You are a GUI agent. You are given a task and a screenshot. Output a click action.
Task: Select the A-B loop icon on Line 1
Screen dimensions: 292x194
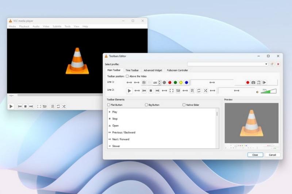(x=259, y=82)
